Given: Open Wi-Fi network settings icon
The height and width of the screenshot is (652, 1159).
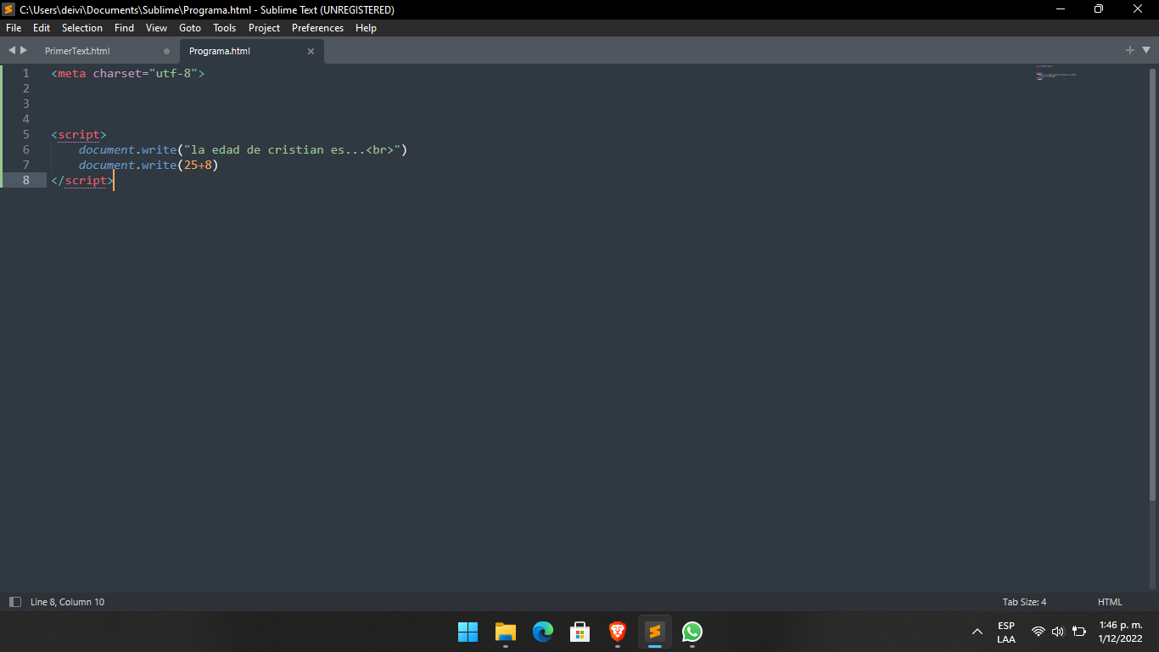Looking at the screenshot, I should point(1038,632).
